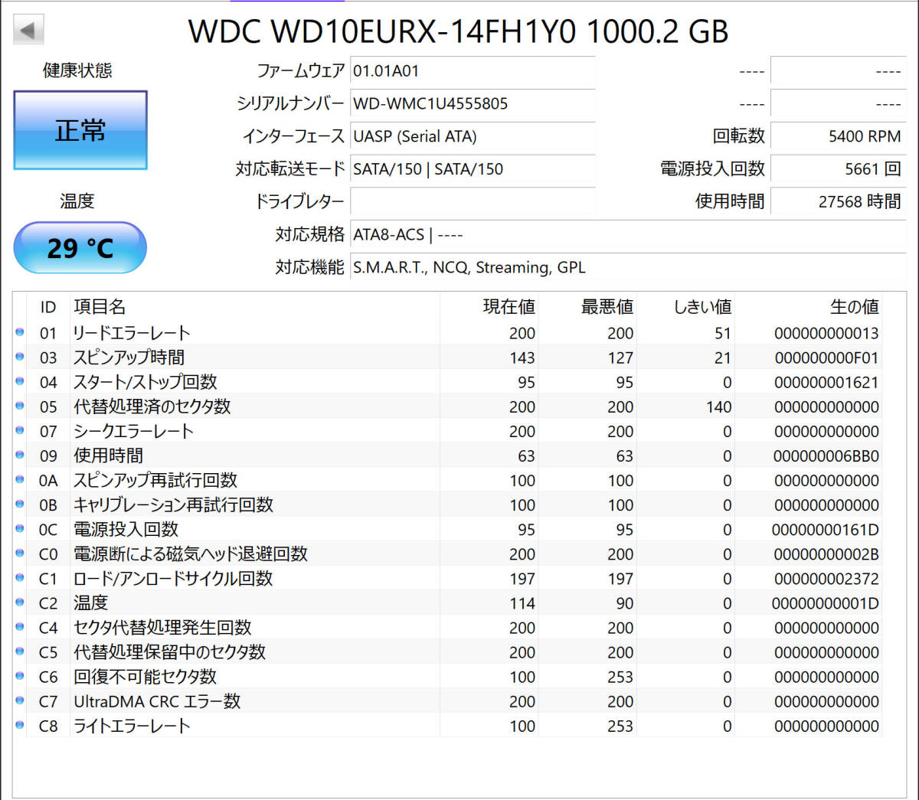Click the transfer mode field SATA/150 | SATA/150
The width and height of the screenshot is (919, 800).
(473, 169)
